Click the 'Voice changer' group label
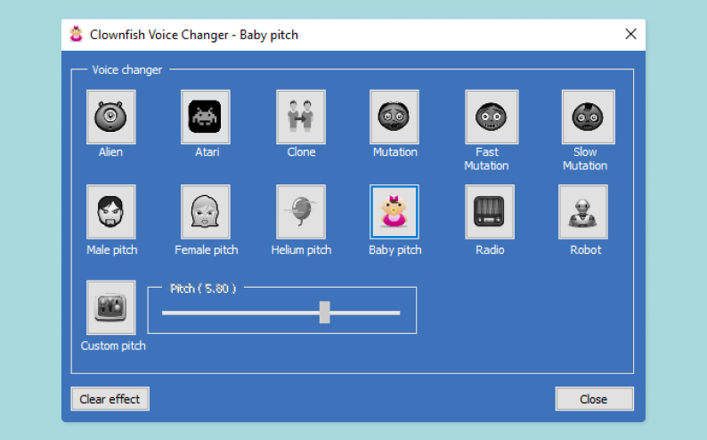The height and width of the screenshot is (440, 707). tap(127, 69)
